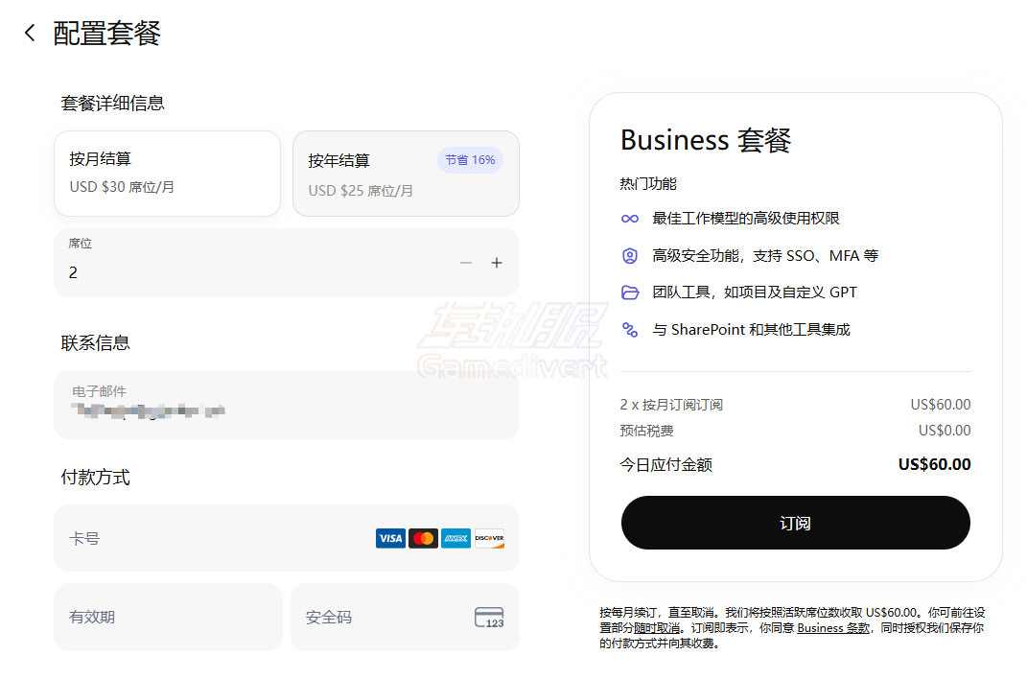This screenshot has width=1027, height=679.
Task: Select the 按月结算 billing option
Action: (x=167, y=173)
